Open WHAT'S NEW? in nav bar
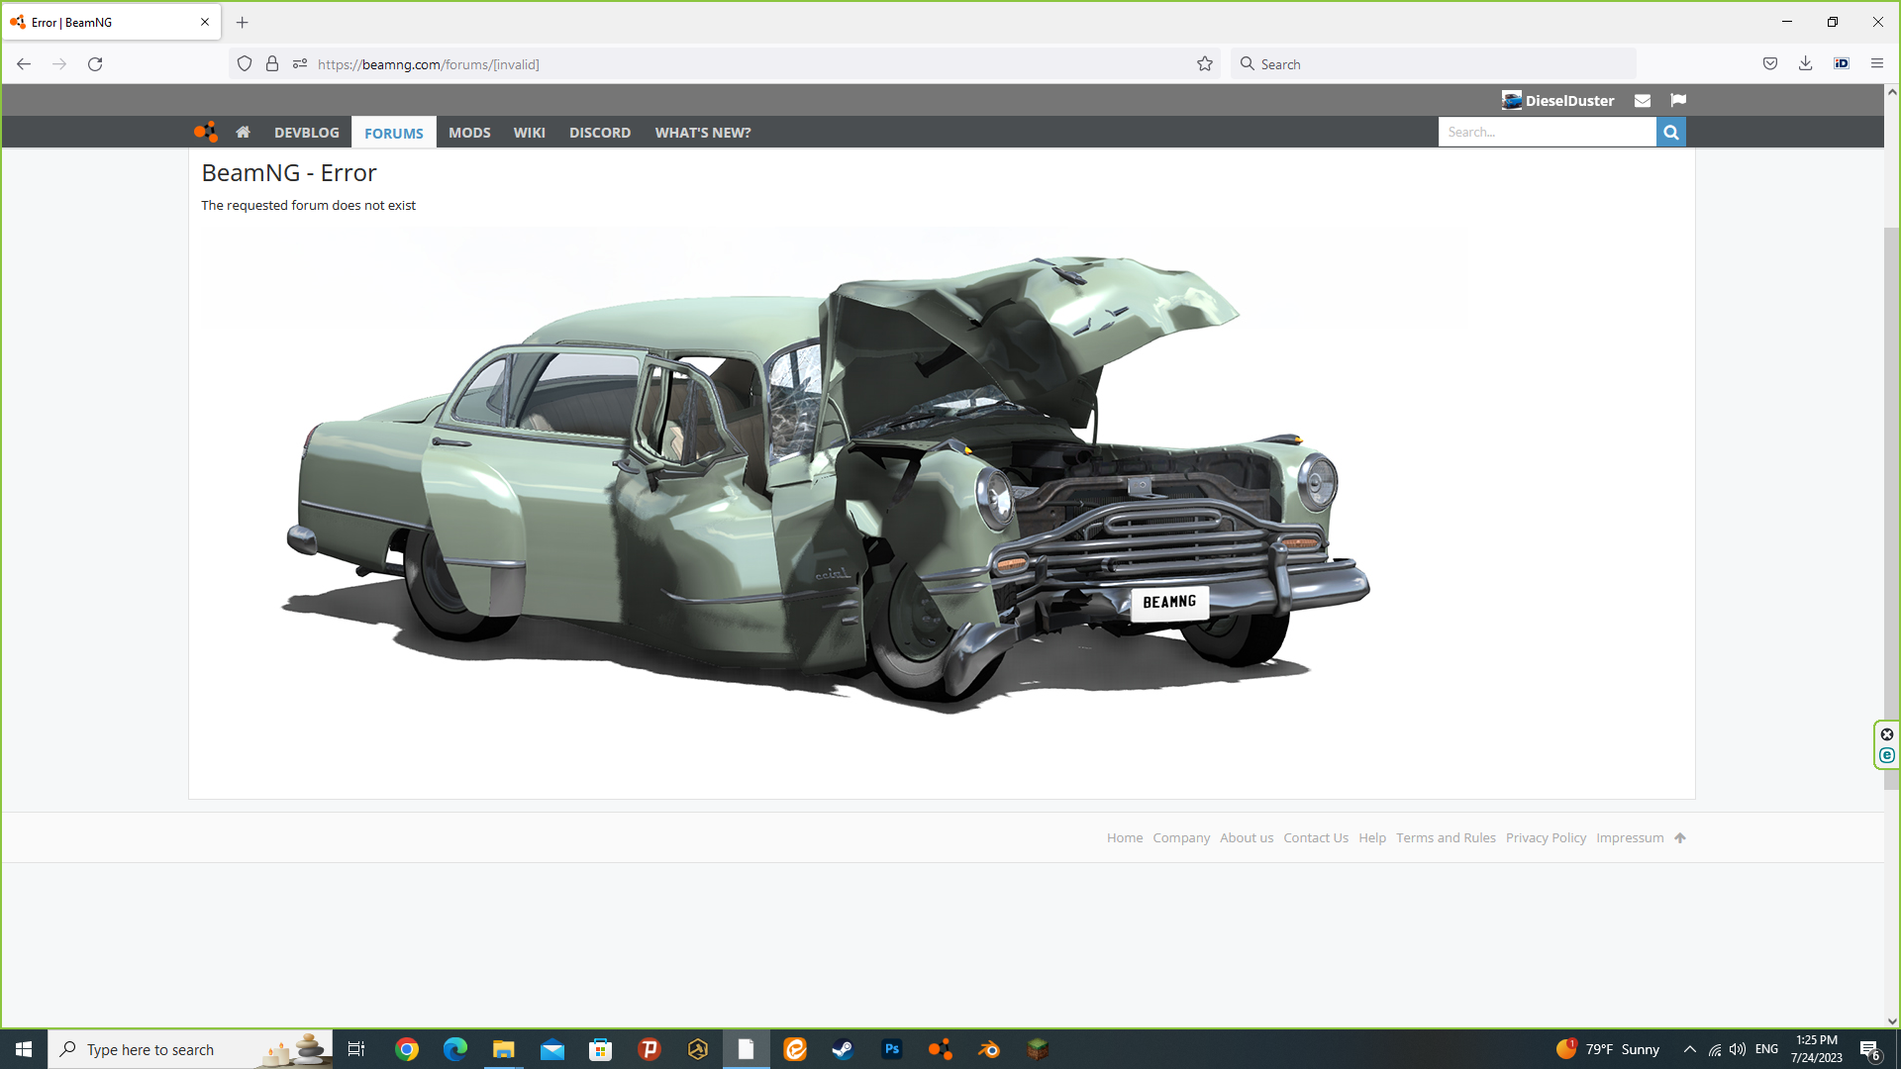Screen dimensions: 1901x1069 click(703, 133)
